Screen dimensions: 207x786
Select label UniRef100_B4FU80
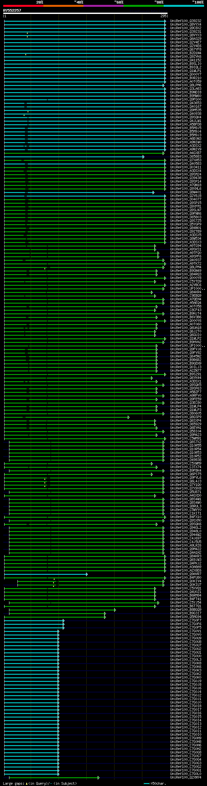pos(186,578)
